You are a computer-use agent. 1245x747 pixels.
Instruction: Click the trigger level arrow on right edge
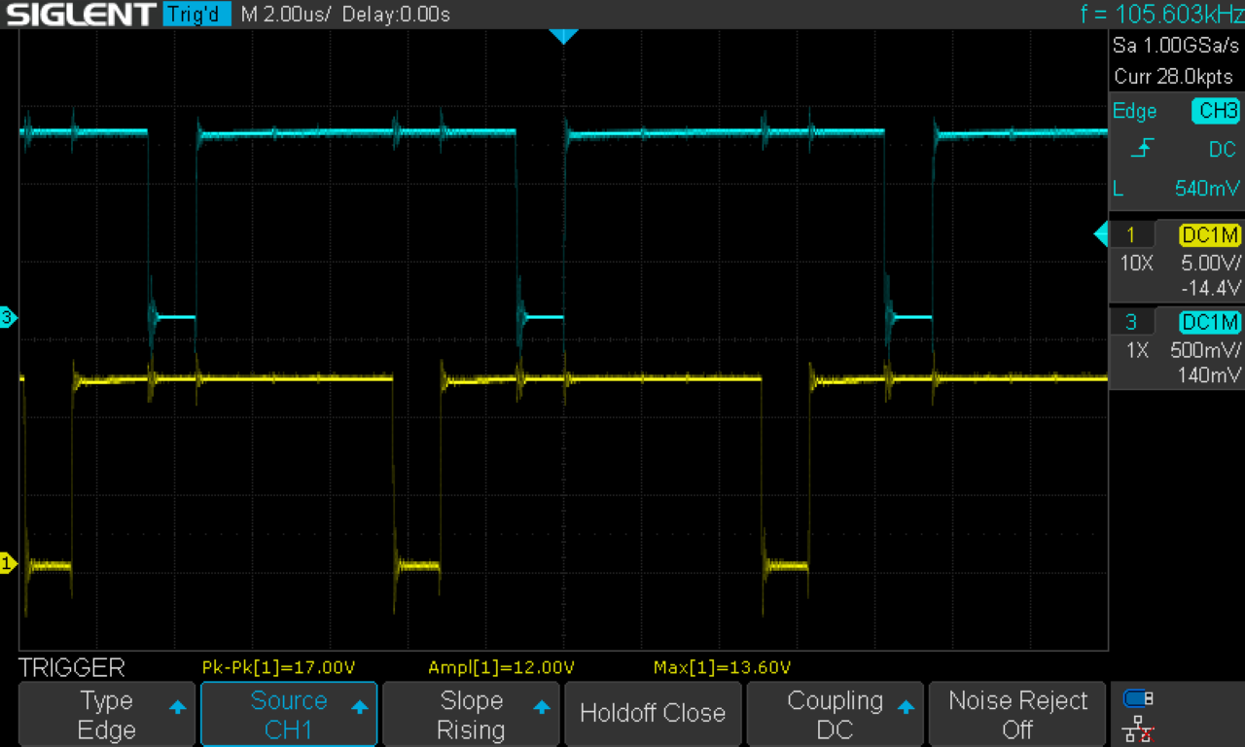pos(1101,234)
